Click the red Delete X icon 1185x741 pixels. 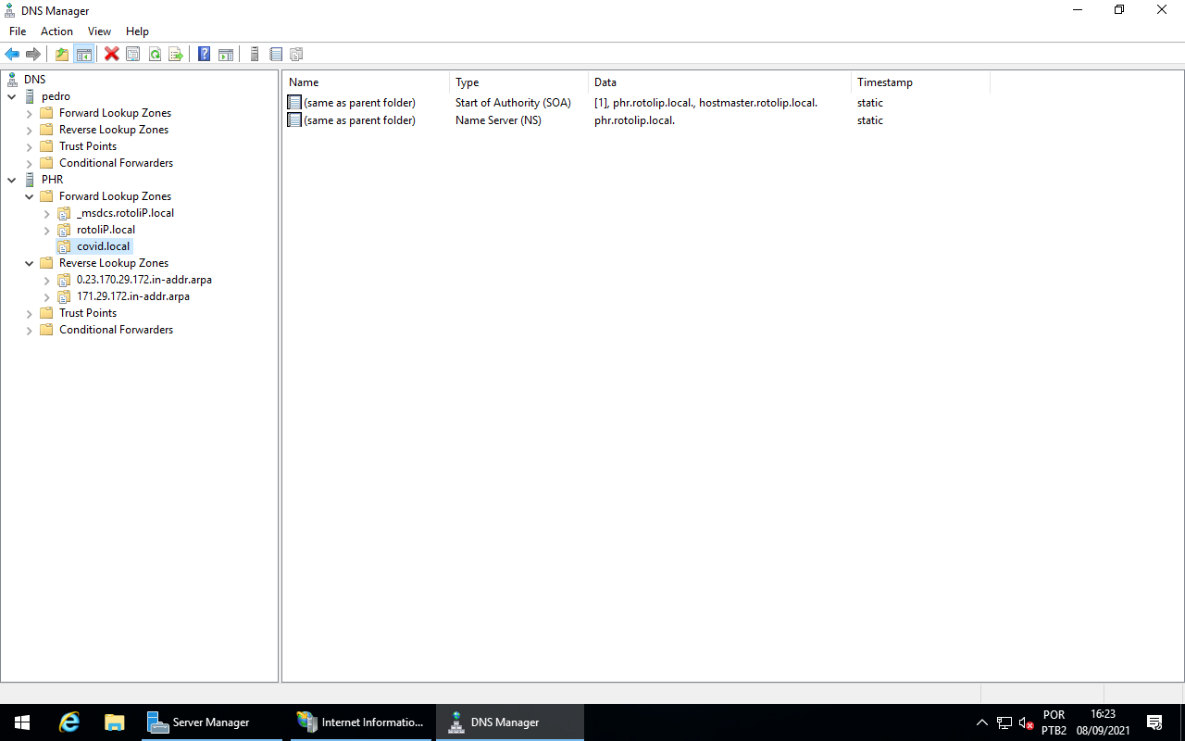tap(112, 55)
